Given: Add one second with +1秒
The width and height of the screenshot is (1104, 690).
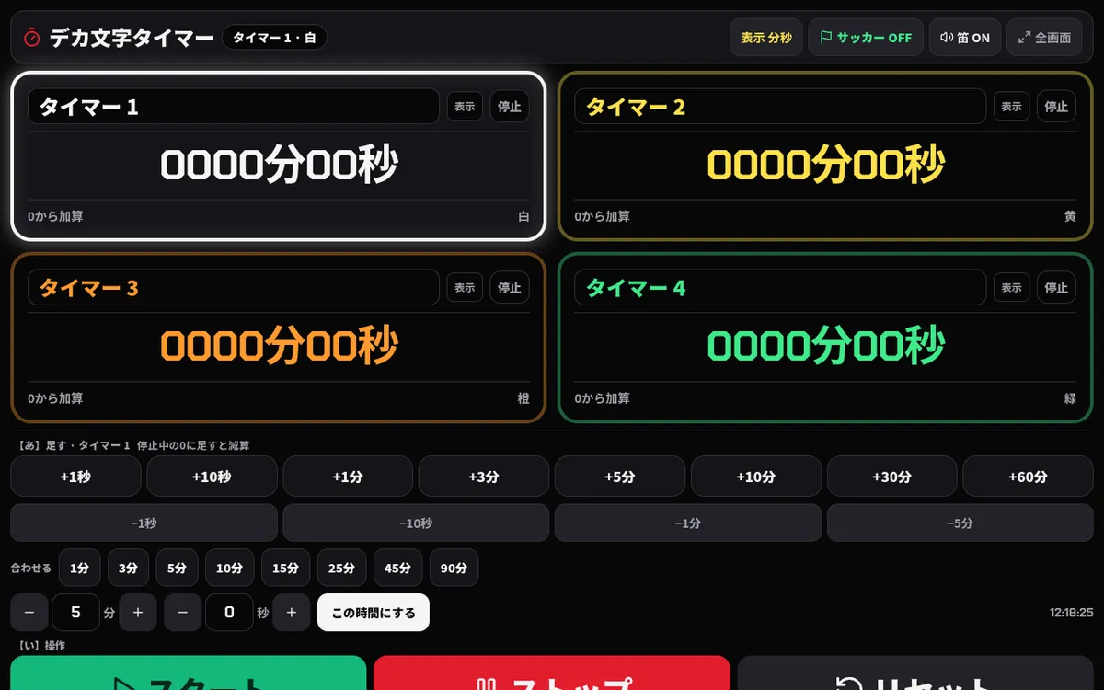Looking at the screenshot, I should 75,477.
